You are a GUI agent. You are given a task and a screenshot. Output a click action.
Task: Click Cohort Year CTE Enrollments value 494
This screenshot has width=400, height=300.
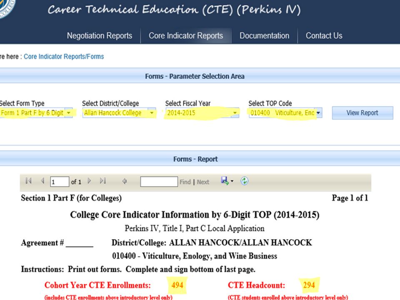(x=177, y=285)
